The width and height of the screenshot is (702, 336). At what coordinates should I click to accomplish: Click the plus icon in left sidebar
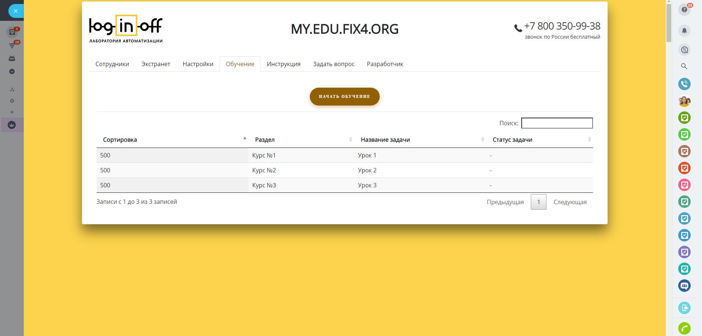(x=12, y=112)
